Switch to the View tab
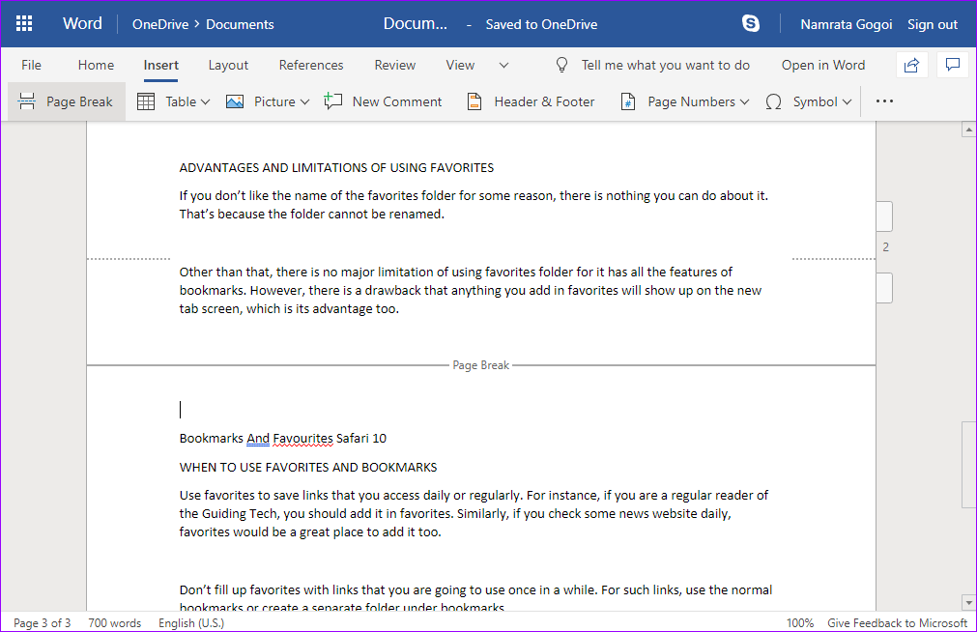The height and width of the screenshot is (632, 977). (x=460, y=65)
